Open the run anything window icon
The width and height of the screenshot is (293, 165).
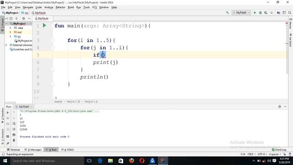point(284,13)
